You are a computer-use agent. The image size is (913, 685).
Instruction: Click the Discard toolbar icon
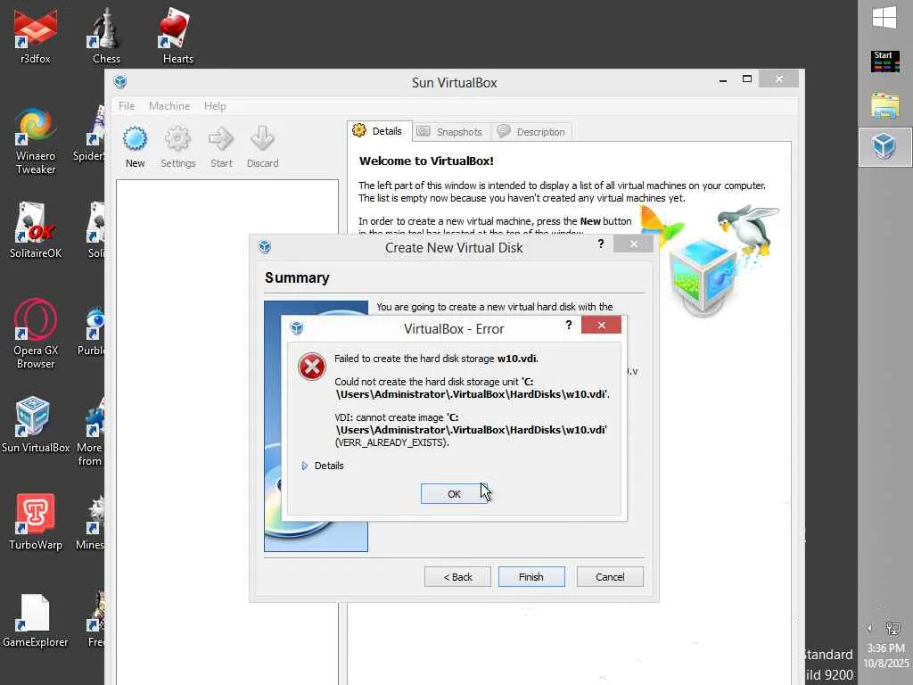[x=263, y=147]
